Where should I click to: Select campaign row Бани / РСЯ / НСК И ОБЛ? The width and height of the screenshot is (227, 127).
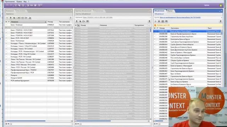[39, 38]
